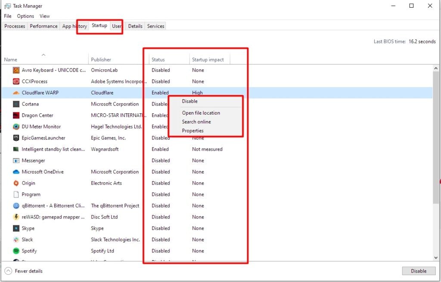The height and width of the screenshot is (282, 441).
Task: Click the Origin app icon
Action: (16, 183)
